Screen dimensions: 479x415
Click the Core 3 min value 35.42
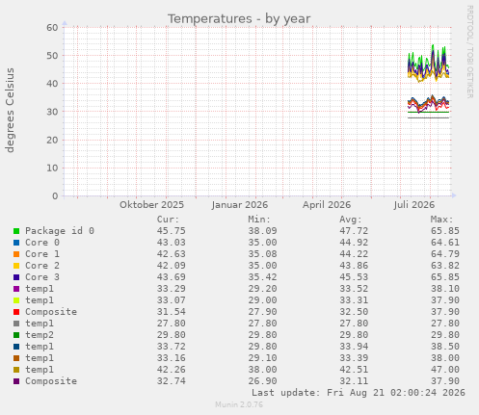click(x=262, y=277)
